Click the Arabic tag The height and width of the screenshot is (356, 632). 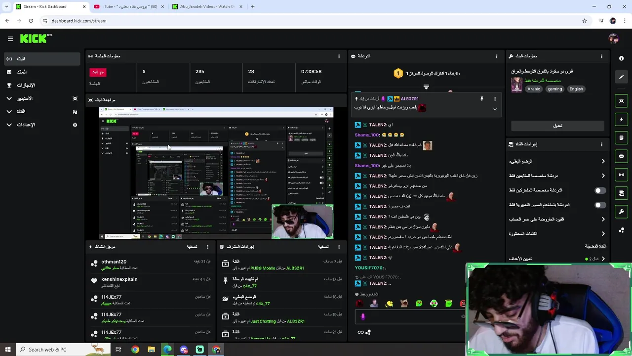(534, 89)
